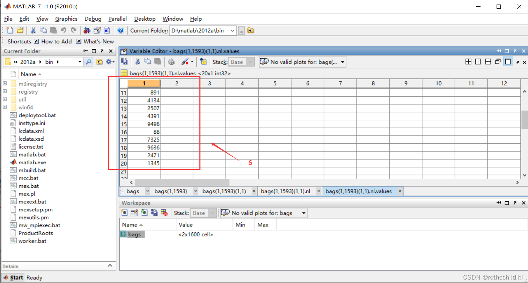
Task: Expand the registry folder
Action: click(x=5, y=91)
